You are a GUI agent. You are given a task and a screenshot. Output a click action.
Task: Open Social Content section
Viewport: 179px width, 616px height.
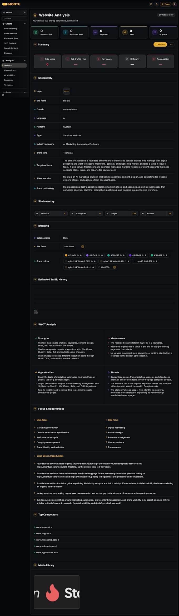click(11, 48)
